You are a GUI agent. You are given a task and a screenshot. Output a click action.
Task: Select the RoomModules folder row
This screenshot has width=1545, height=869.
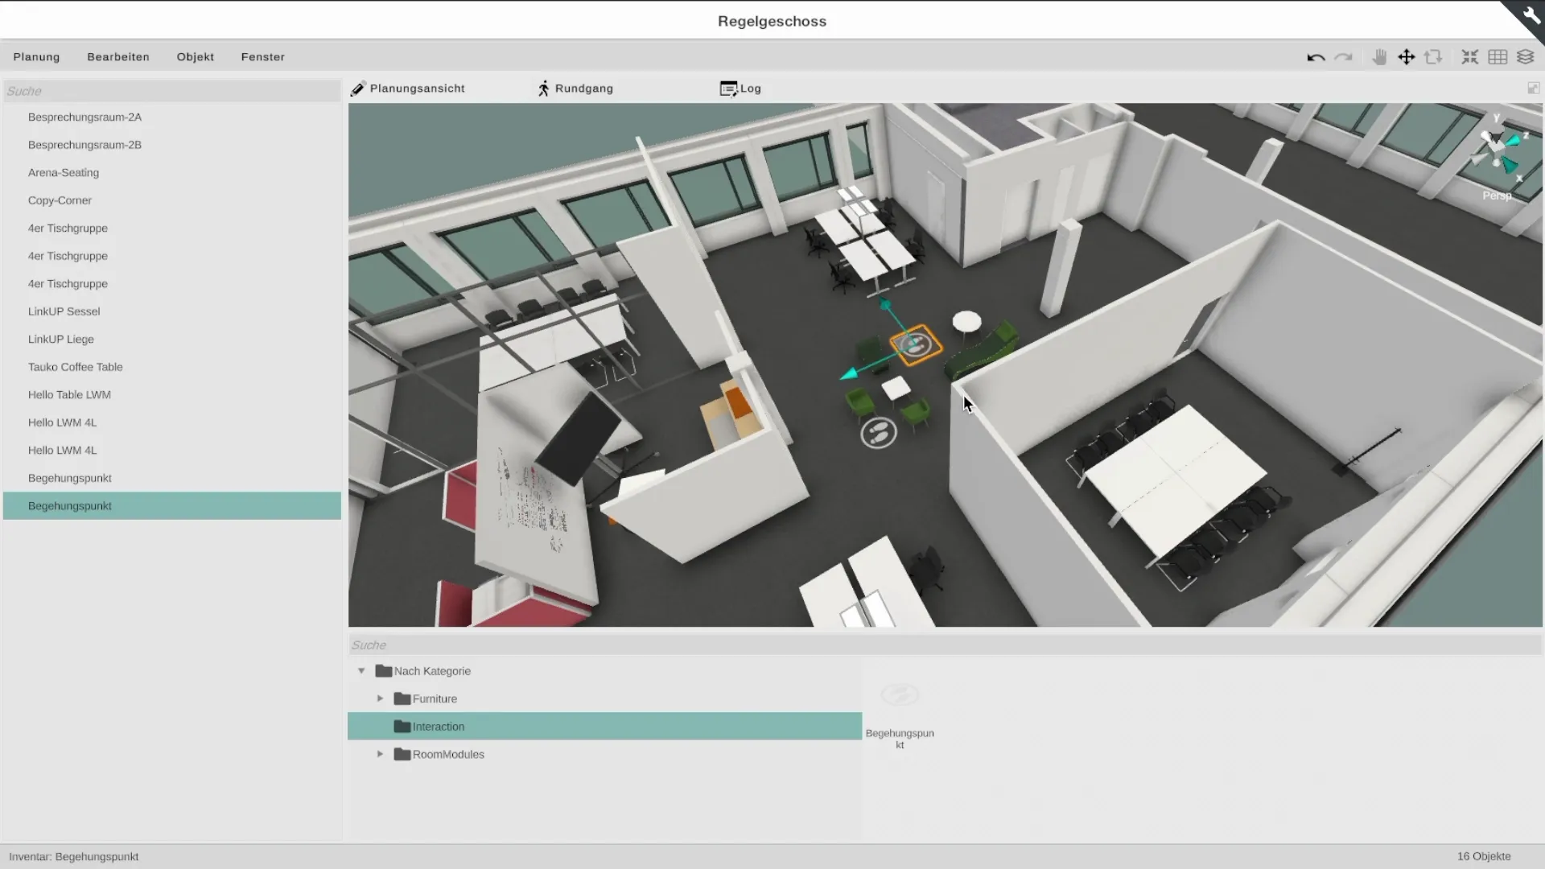tap(604, 754)
